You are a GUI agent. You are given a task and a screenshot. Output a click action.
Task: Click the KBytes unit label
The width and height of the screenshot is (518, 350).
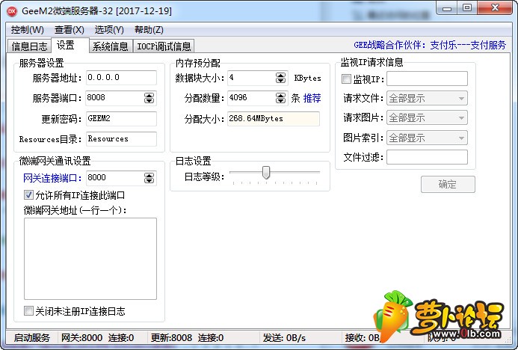click(307, 79)
